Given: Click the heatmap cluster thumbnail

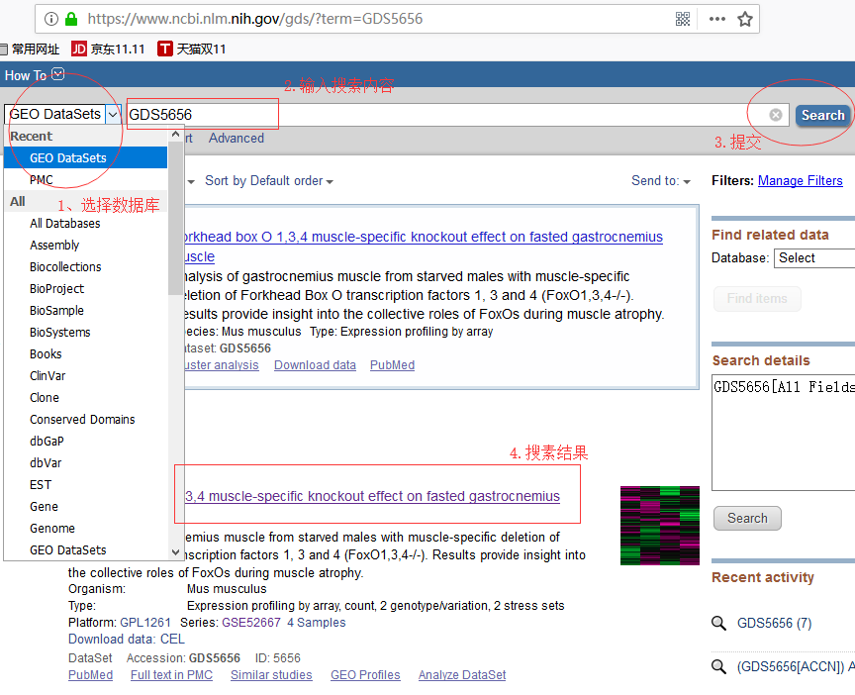Looking at the screenshot, I should tap(660, 526).
